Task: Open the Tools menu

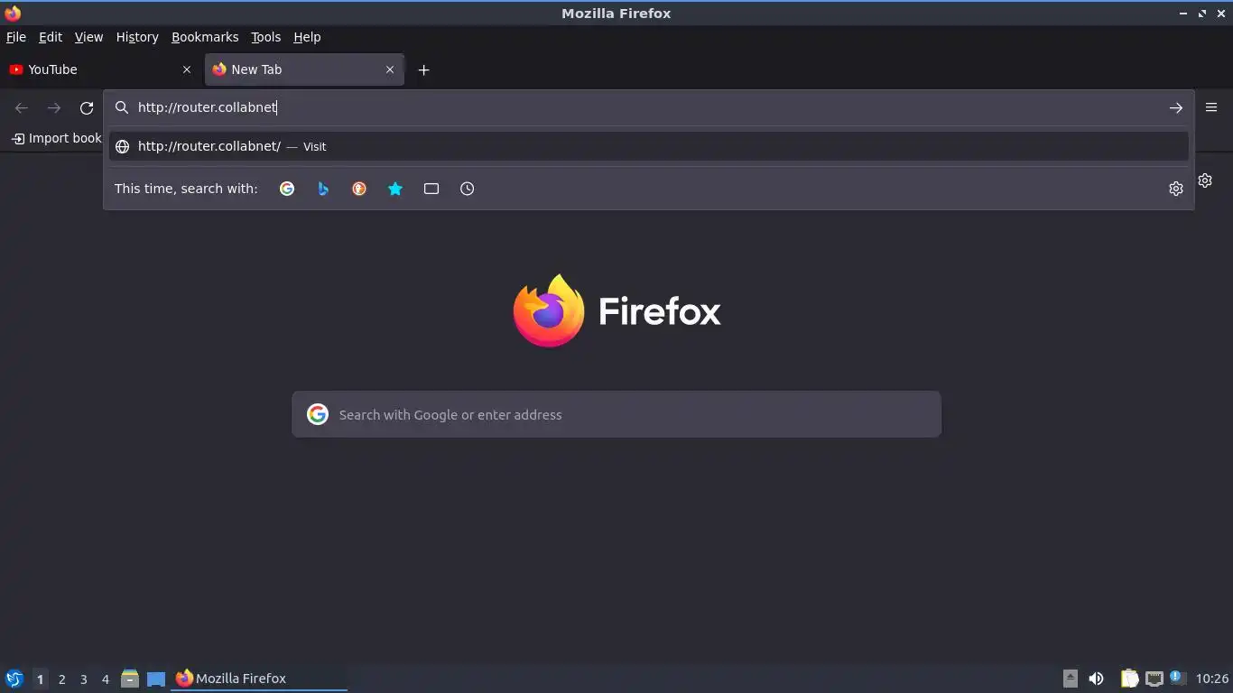Action: pyautogui.click(x=265, y=37)
